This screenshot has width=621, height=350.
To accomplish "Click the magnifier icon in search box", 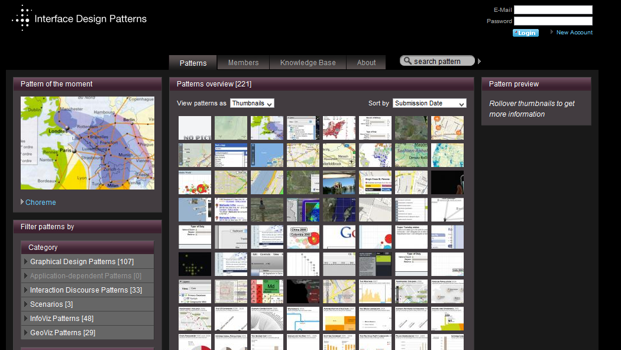I will pyautogui.click(x=407, y=61).
